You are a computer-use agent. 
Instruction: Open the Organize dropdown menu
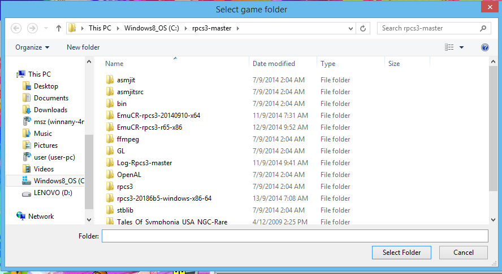(32, 47)
